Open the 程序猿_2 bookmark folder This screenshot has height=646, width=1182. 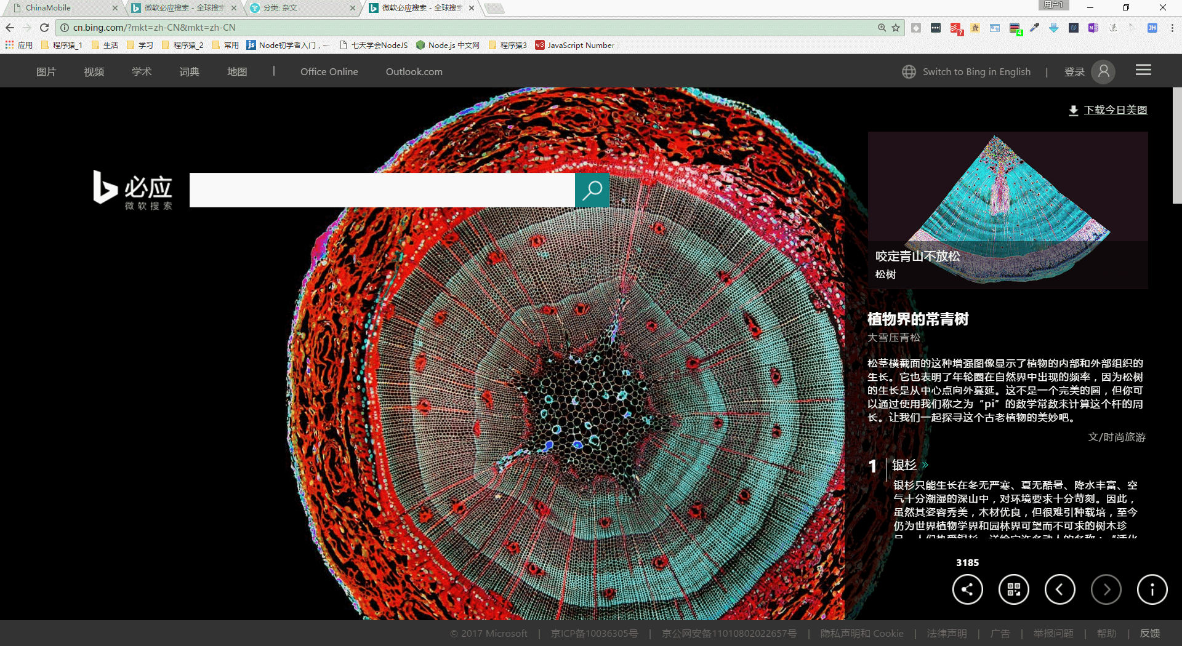[182, 45]
